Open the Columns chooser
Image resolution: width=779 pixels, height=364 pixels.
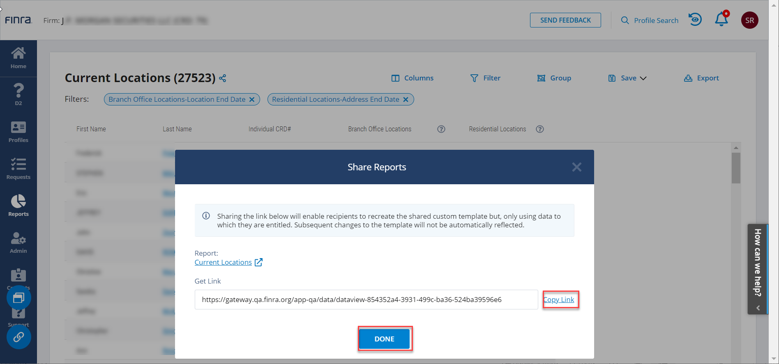413,78
